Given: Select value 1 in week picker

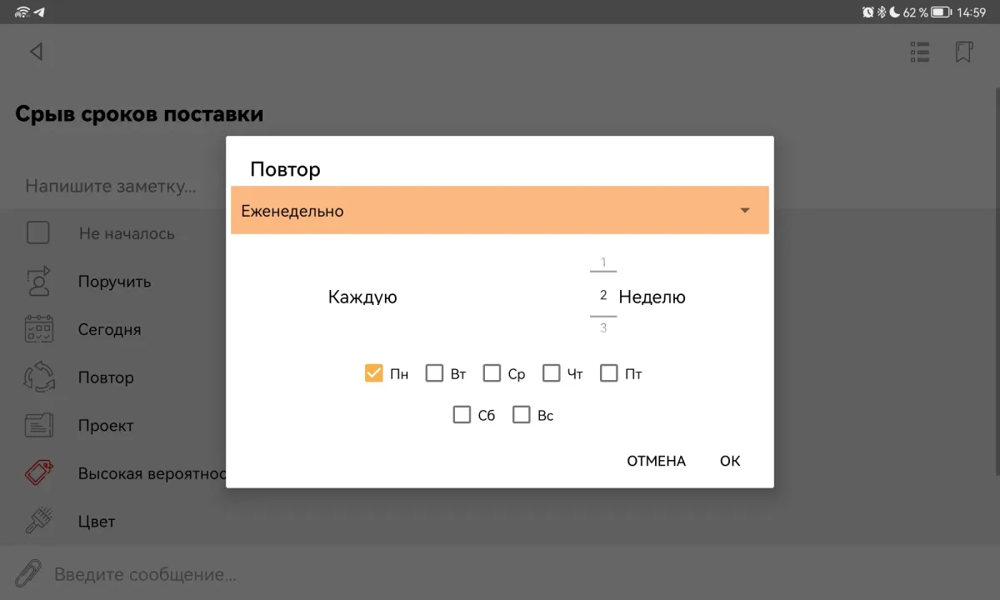Looking at the screenshot, I should click(x=603, y=262).
